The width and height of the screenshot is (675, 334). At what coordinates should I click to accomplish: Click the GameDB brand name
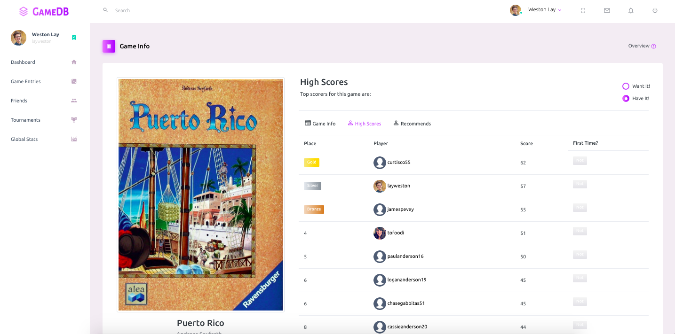[51, 12]
